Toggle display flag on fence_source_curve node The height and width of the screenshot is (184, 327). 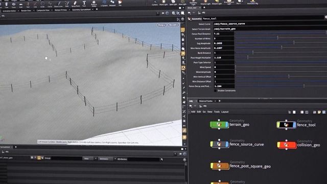coord(227,144)
